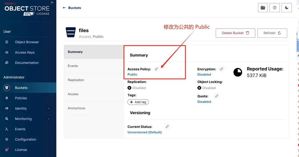299x157 pixels.
Task: Add tag to the bucket
Action: pos(138,102)
